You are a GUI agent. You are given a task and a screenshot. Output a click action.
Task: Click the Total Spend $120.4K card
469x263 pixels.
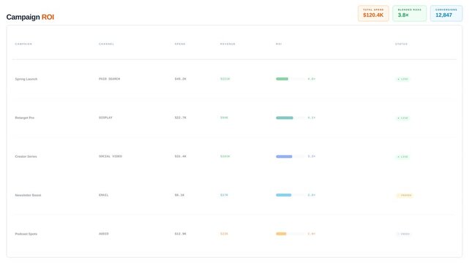point(373,13)
